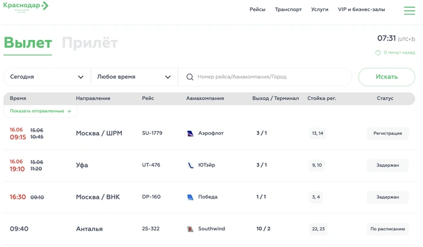The height and width of the screenshot is (247, 423).
Task: Select flight number DP-160
Action: click(152, 197)
